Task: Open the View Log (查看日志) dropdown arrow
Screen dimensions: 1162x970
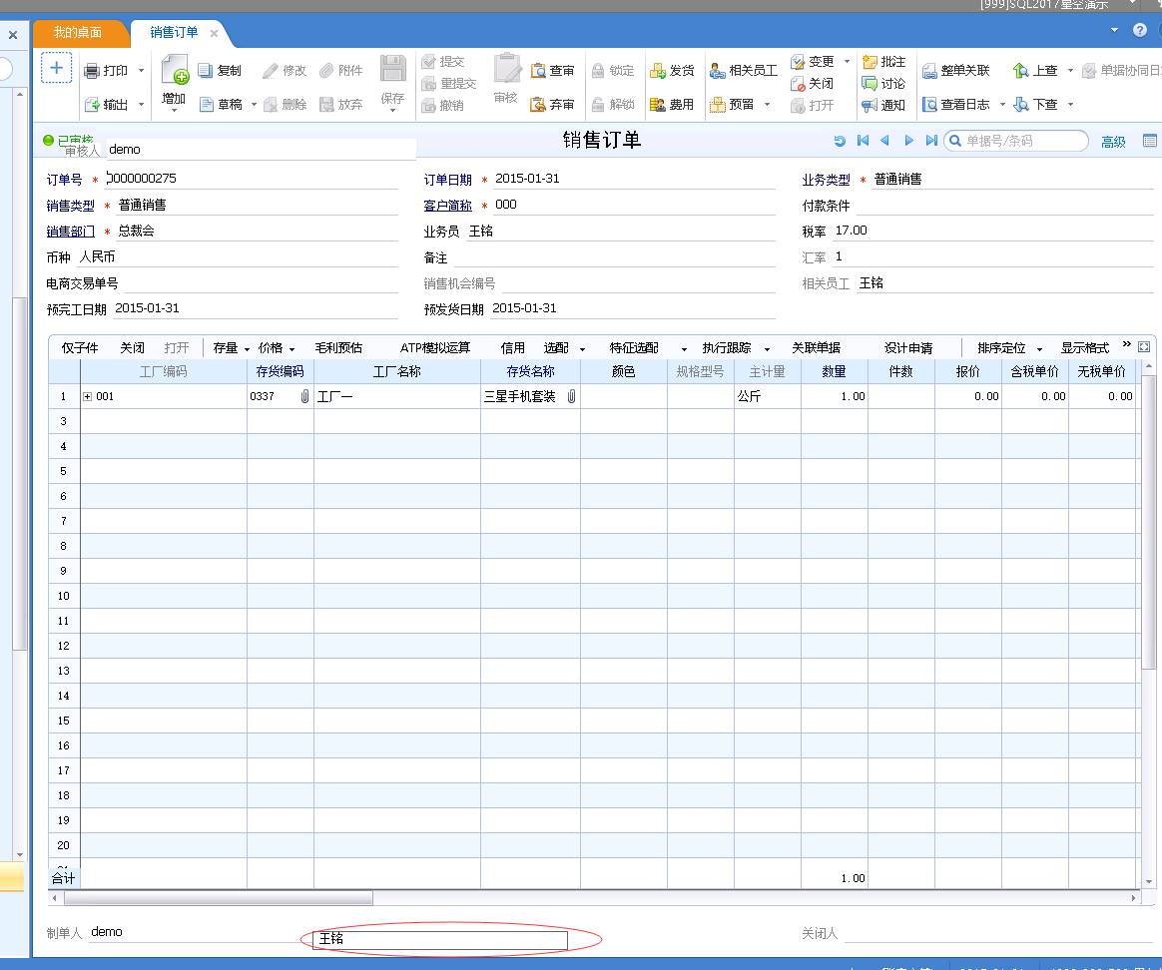Action: click(x=1002, y=105)
